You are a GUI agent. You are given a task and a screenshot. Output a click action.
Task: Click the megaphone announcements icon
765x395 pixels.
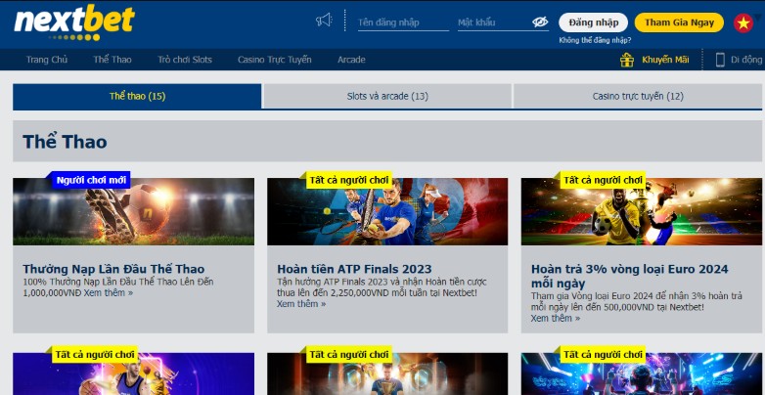pos(324,21)
